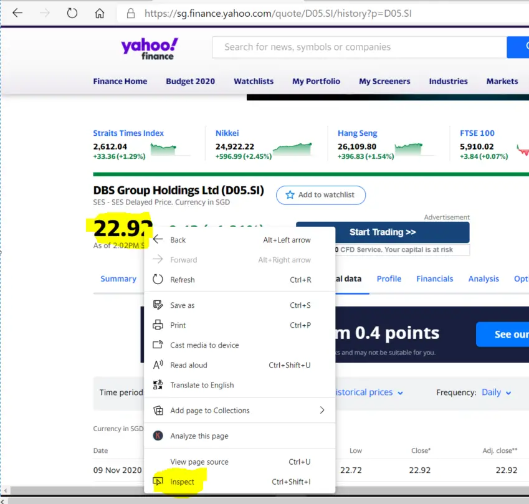Go to the browser home page icon
The height and width of the screenshot is (504, 529).
click(x=100, y=13)
